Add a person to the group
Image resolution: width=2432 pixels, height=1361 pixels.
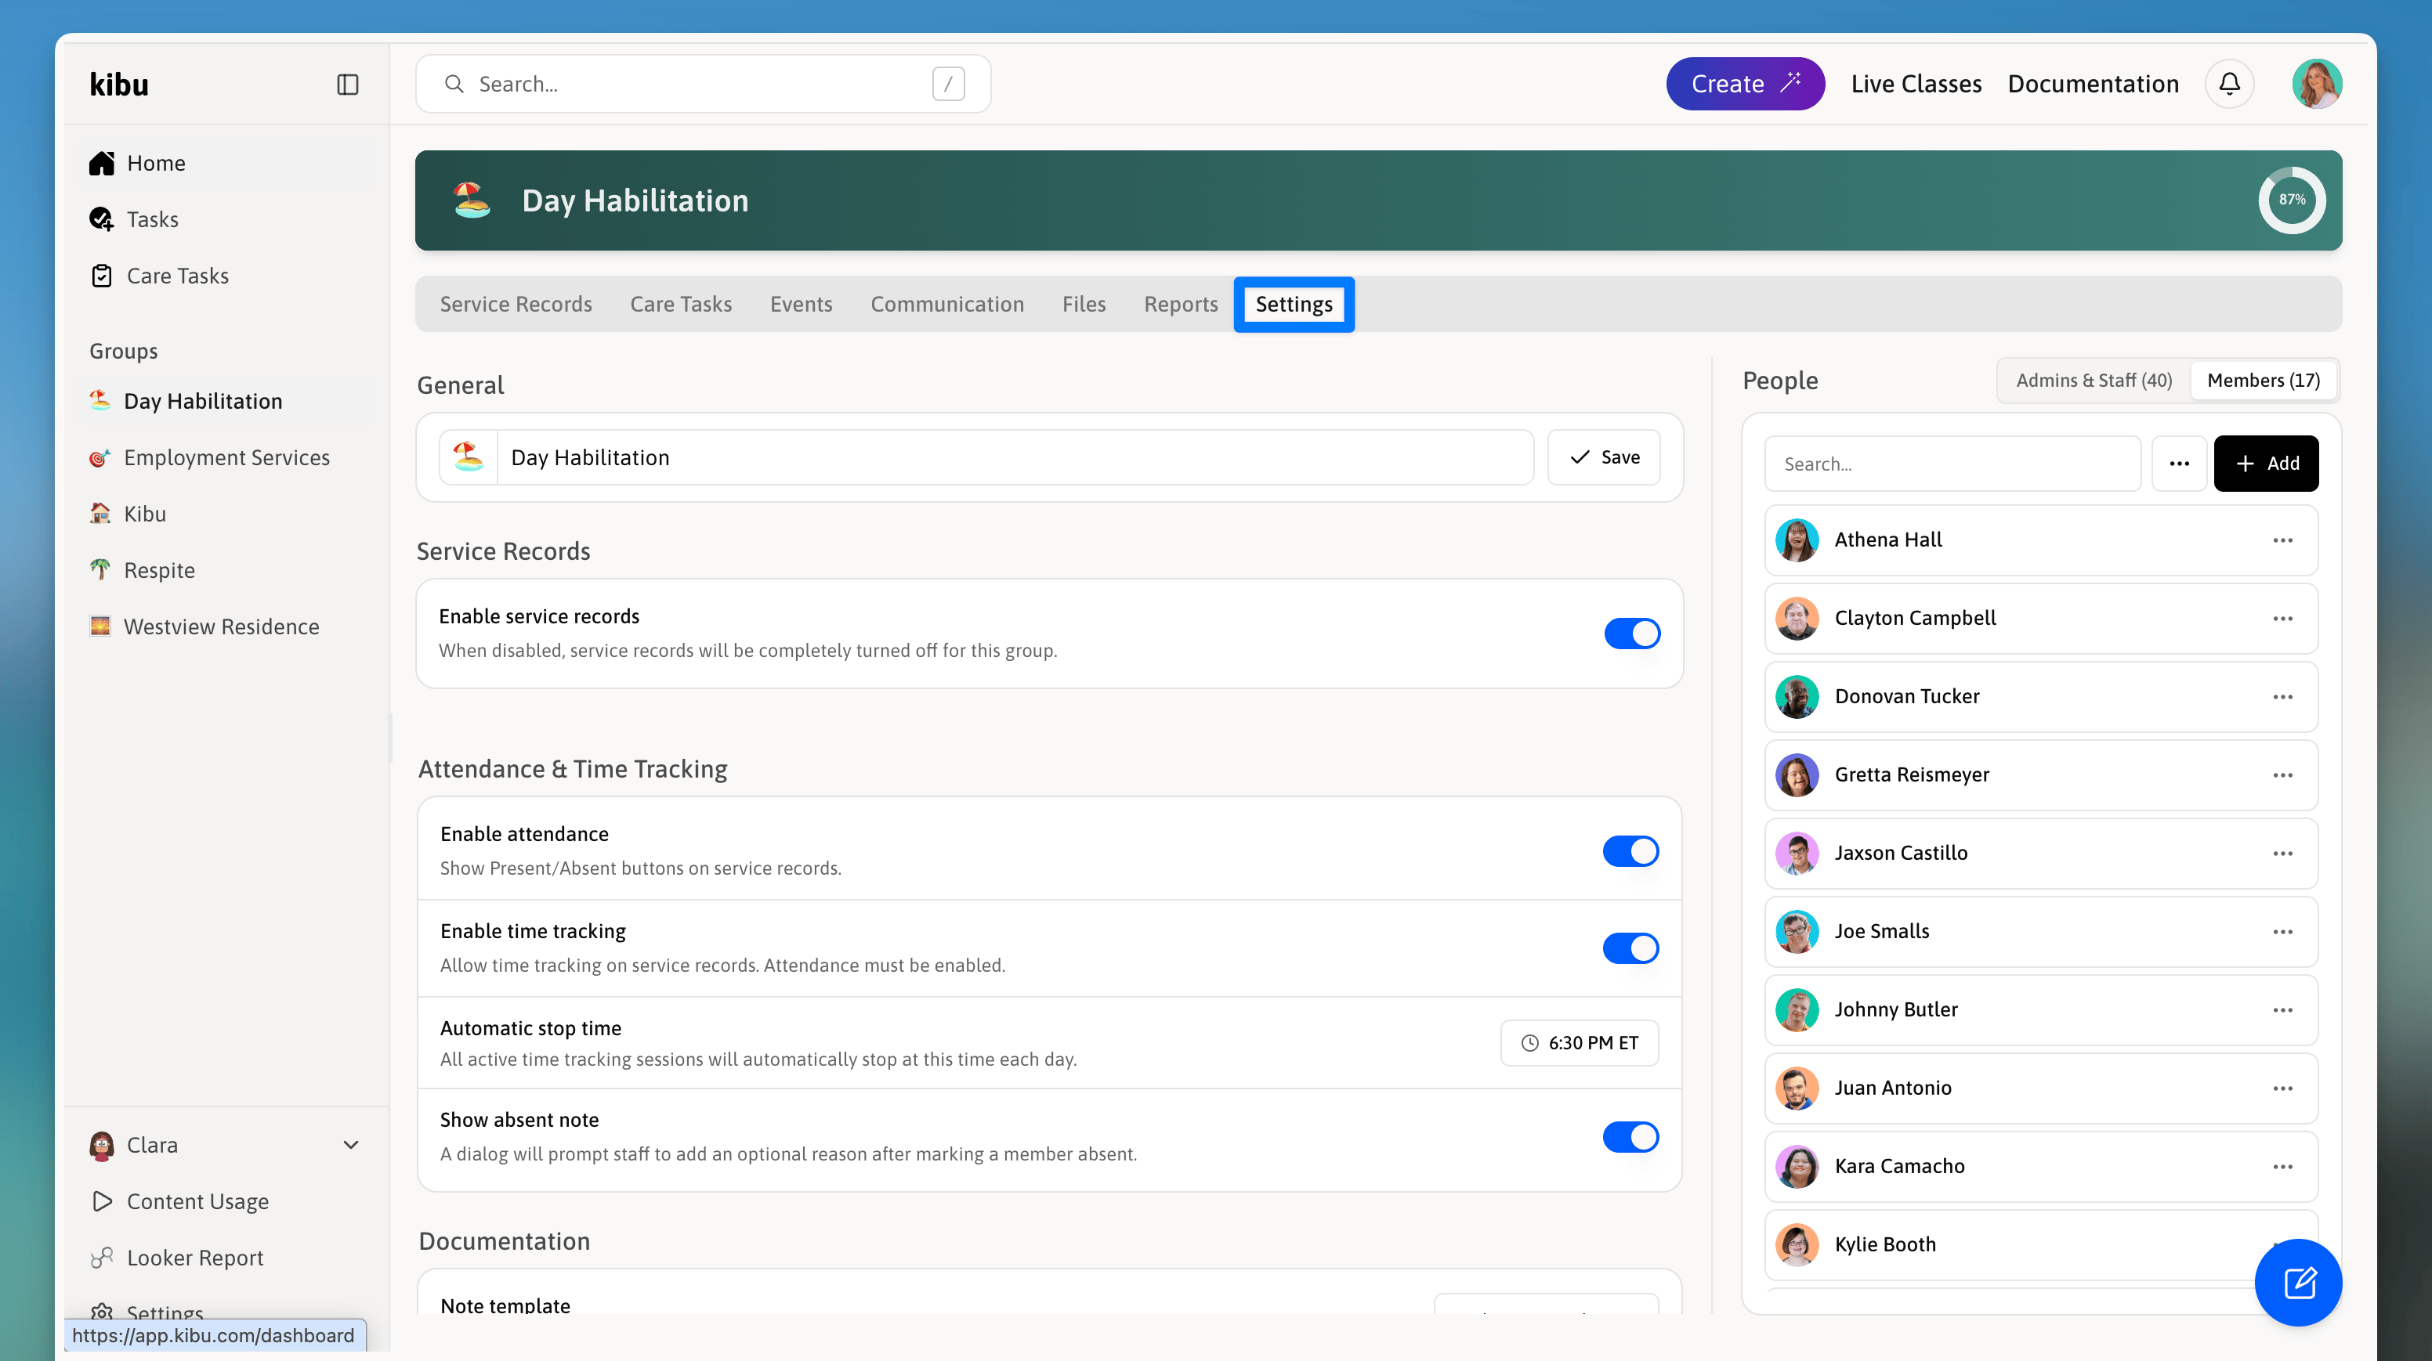click(x=2266, y=464)
